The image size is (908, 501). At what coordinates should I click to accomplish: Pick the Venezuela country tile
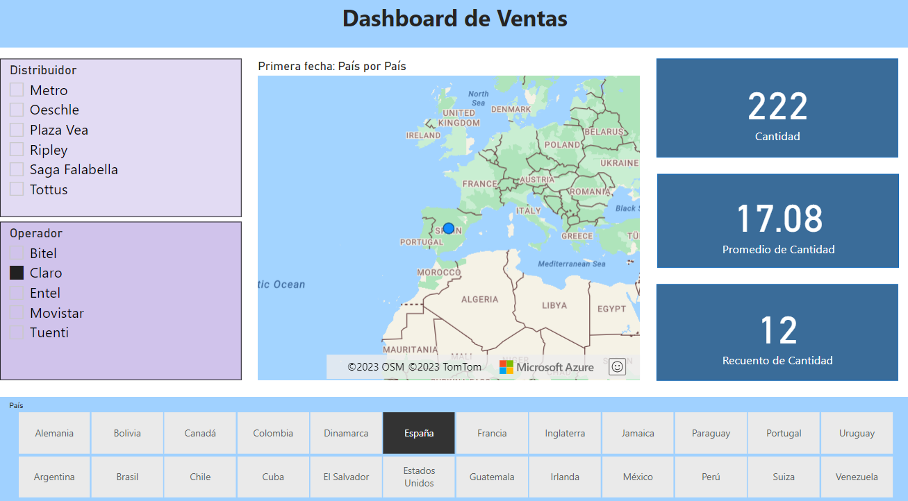857,477
